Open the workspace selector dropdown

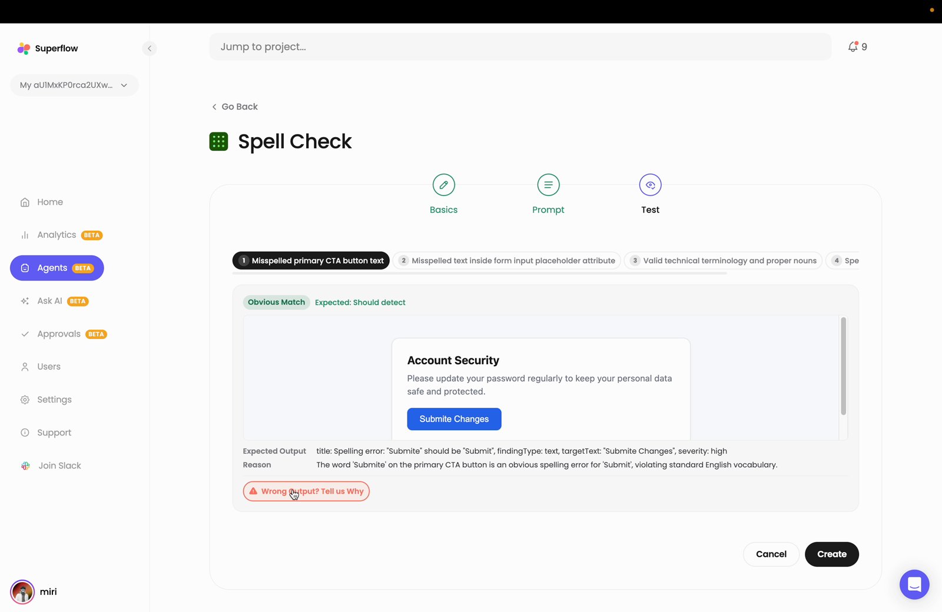(74, 85)
